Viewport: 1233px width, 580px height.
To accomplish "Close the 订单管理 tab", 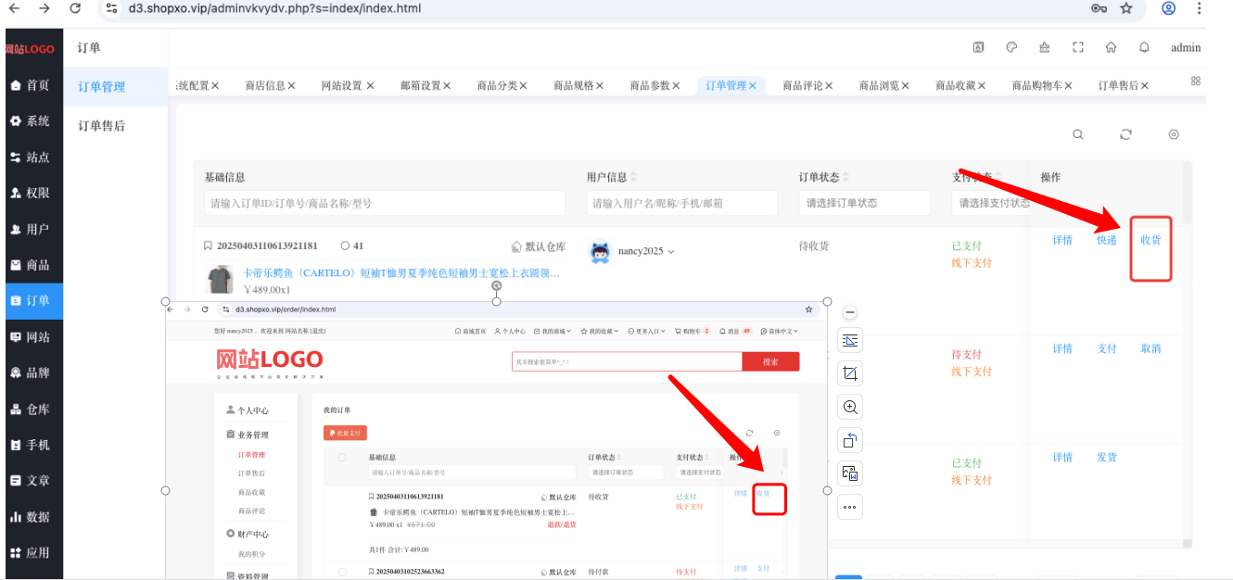I will click(x=753, y=85).
